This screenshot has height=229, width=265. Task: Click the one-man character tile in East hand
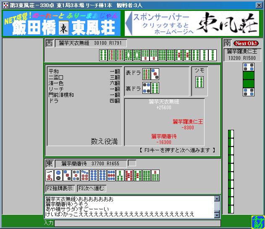click(x=49, y=175)
